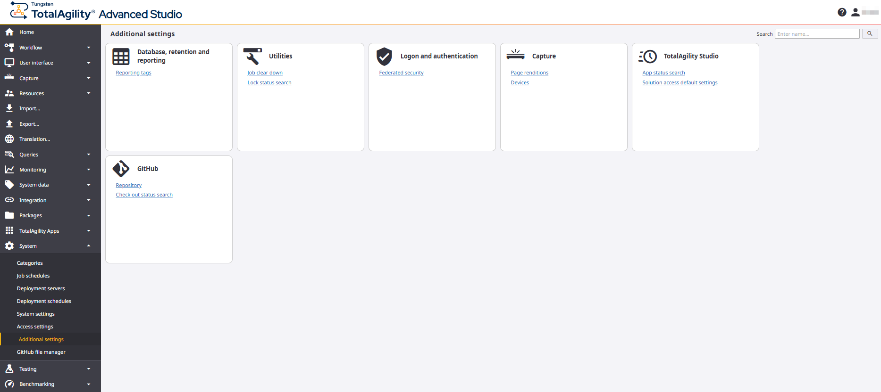This screenshot has height=392, width=881.
Task: Open the Reporting tags link
Action: tap(134, 73)
